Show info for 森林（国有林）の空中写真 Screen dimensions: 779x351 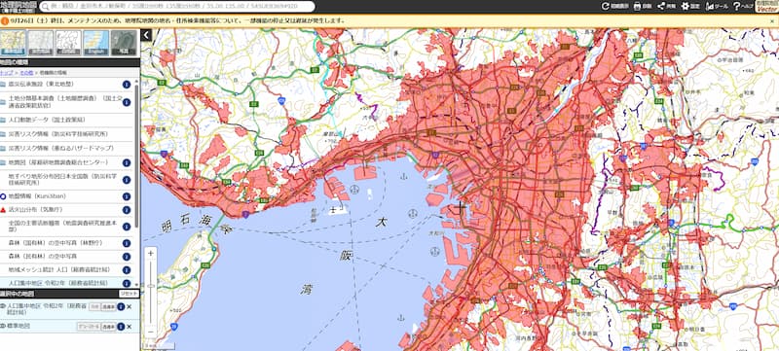tap(127, 243)
